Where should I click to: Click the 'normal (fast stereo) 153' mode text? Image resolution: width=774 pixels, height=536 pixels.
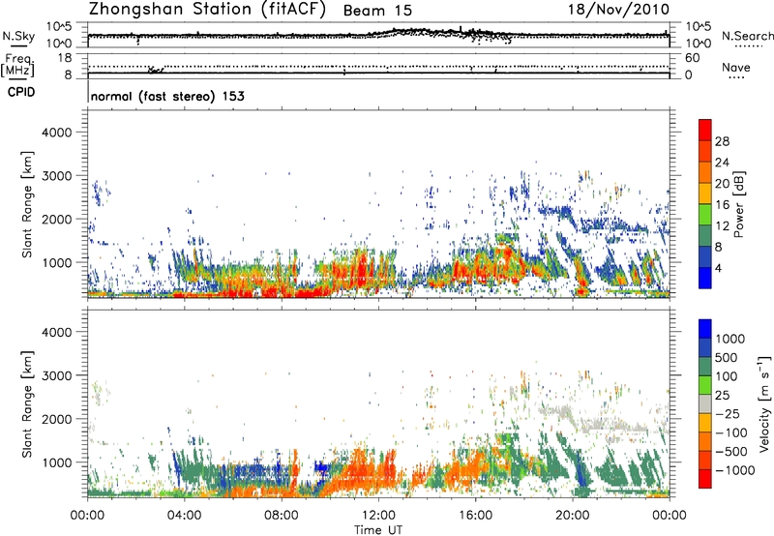pyautogui.click(x=167, y=96)
